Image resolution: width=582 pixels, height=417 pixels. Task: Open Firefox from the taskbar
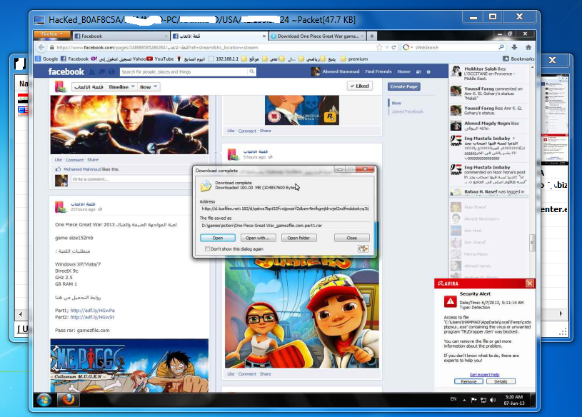(68, 400)
